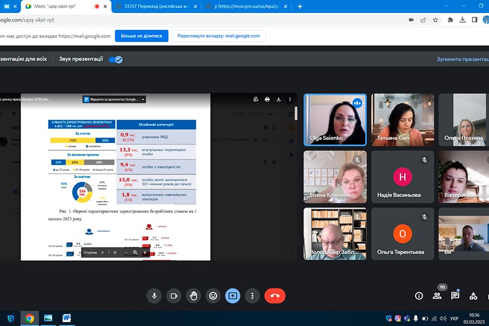Click the magnifier fit zoom icon

pyautogui.click(x=135, y=252)
